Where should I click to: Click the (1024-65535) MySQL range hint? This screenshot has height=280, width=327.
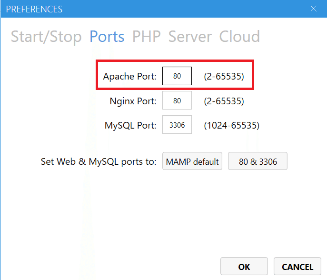click(231, 126)
